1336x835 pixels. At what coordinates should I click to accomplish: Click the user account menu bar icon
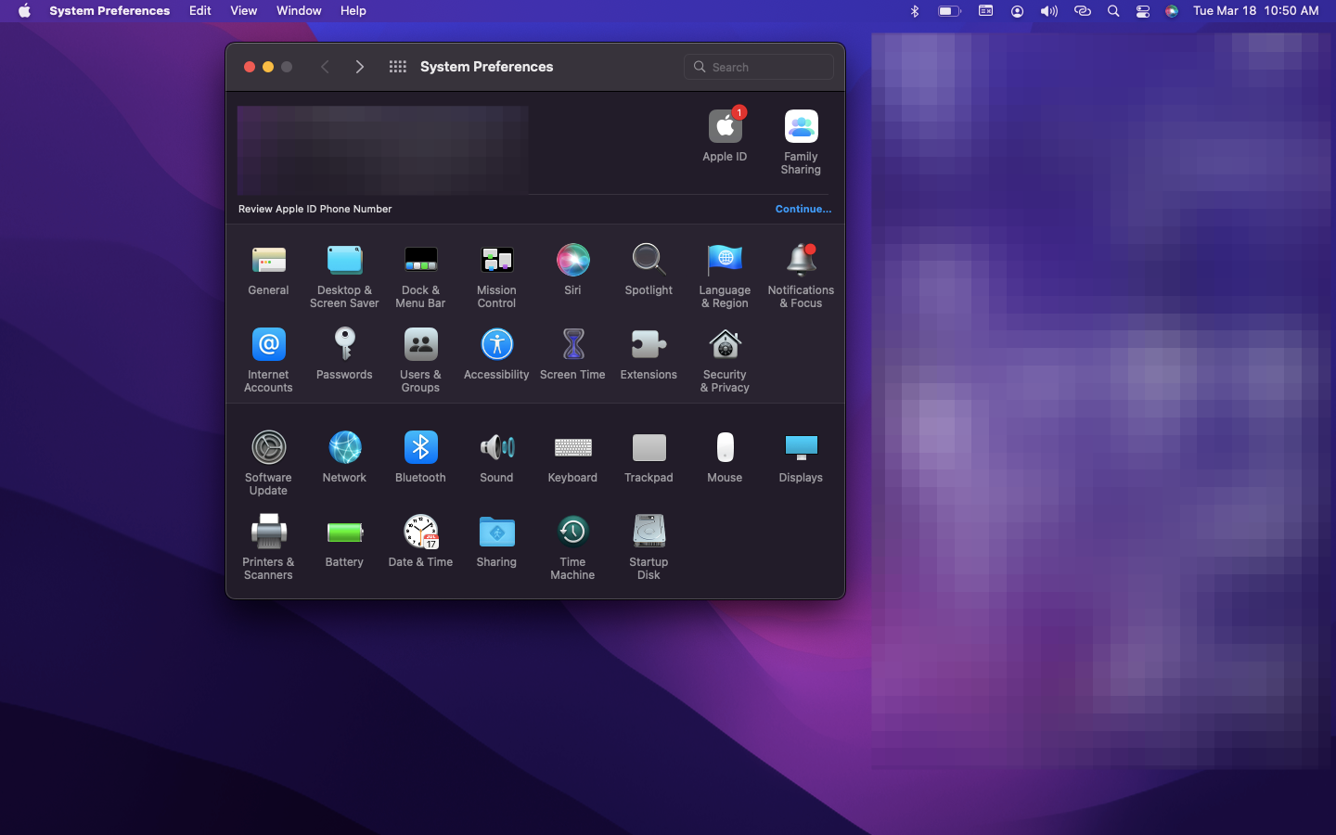(1018, 11)
